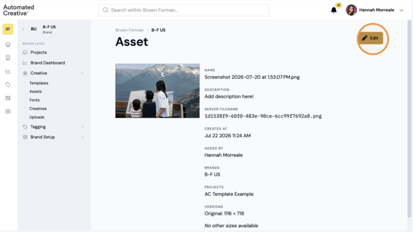Open the asset mountain image thumbnail
This screenshot has width=413, height=232.
pos(157,90)
